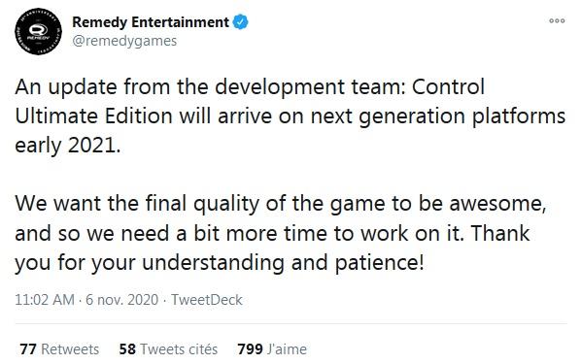Image resolution: width=581 pixels, height=364 pixels.
Task: Open the Remedy Entertainment profile avatar
Action: tap(38, 31)
